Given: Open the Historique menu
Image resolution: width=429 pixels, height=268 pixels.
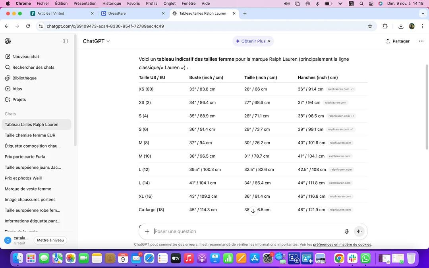Looking at the screenshot, I should pyautogui.click(x=112, y=3).
